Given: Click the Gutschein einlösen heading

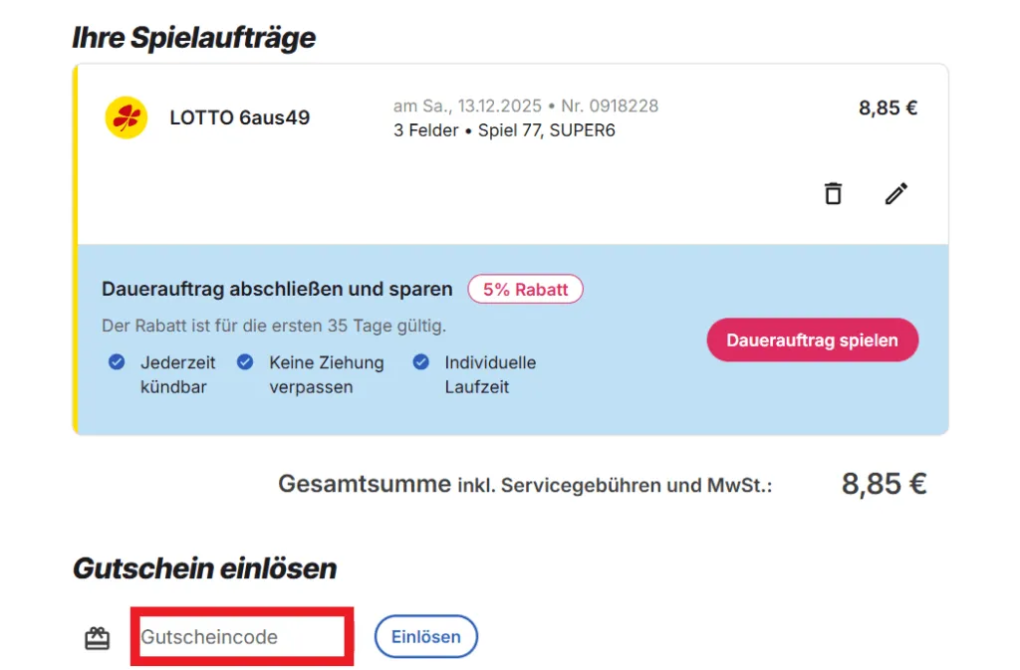Looking at the screenshot, I should (204, 568).
